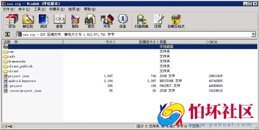Click the .project file icon
This screenshot has width=259, height=130.
click(6, 86)
